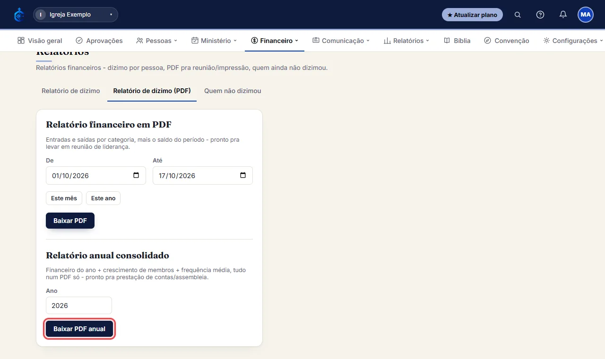Screen dimensions: 605x359
Task: Click the Relatório financeiro em PDF heading
Action: tap(109, 125)
